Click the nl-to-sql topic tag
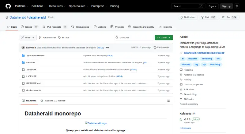The image size is (245, 134). pyautogui.click(x=186, y=64)
